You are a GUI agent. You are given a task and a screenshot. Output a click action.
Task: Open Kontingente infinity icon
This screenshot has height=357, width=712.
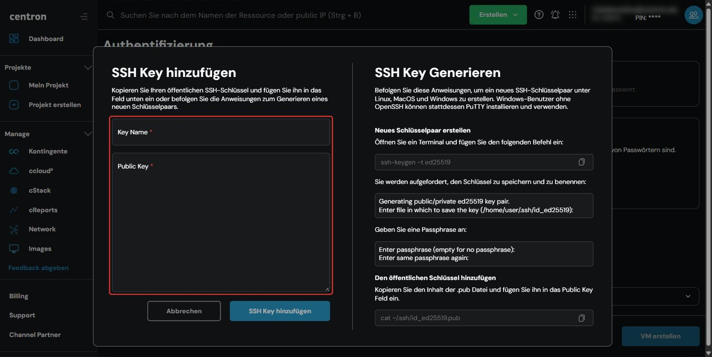point(14,151)
